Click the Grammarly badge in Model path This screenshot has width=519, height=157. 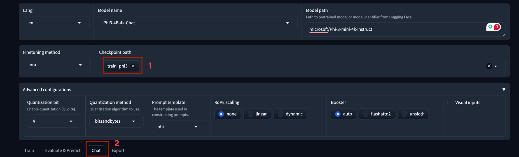point(493,27)
